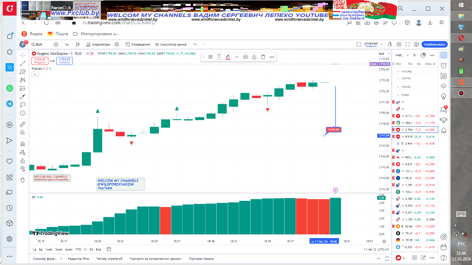Collapse the FOREX watchlist section
Image resolution: width=472 pixels, height=265 pixels.
coord(398,95)
